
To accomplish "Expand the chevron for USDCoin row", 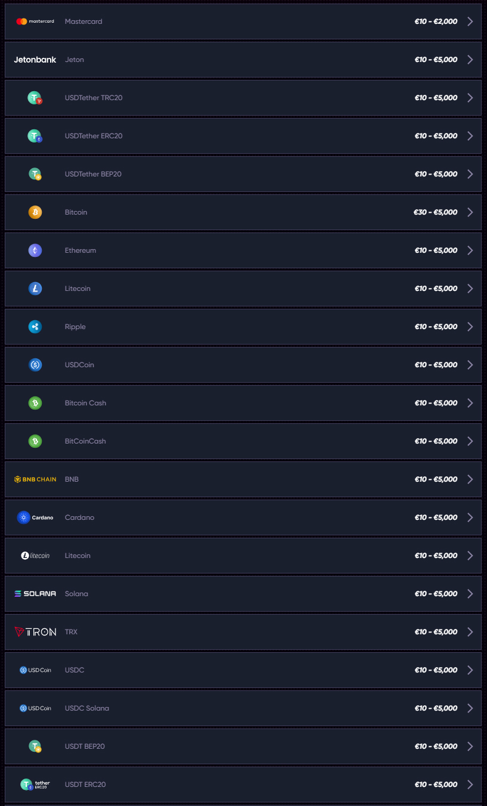I will click(470, 365).
